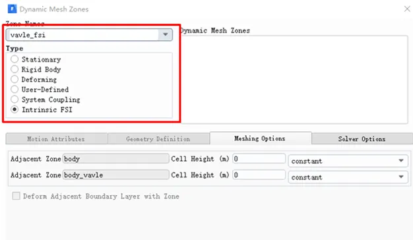Choose the Deforming type radio button
The image size is (413, 240).
click(15, 79)
